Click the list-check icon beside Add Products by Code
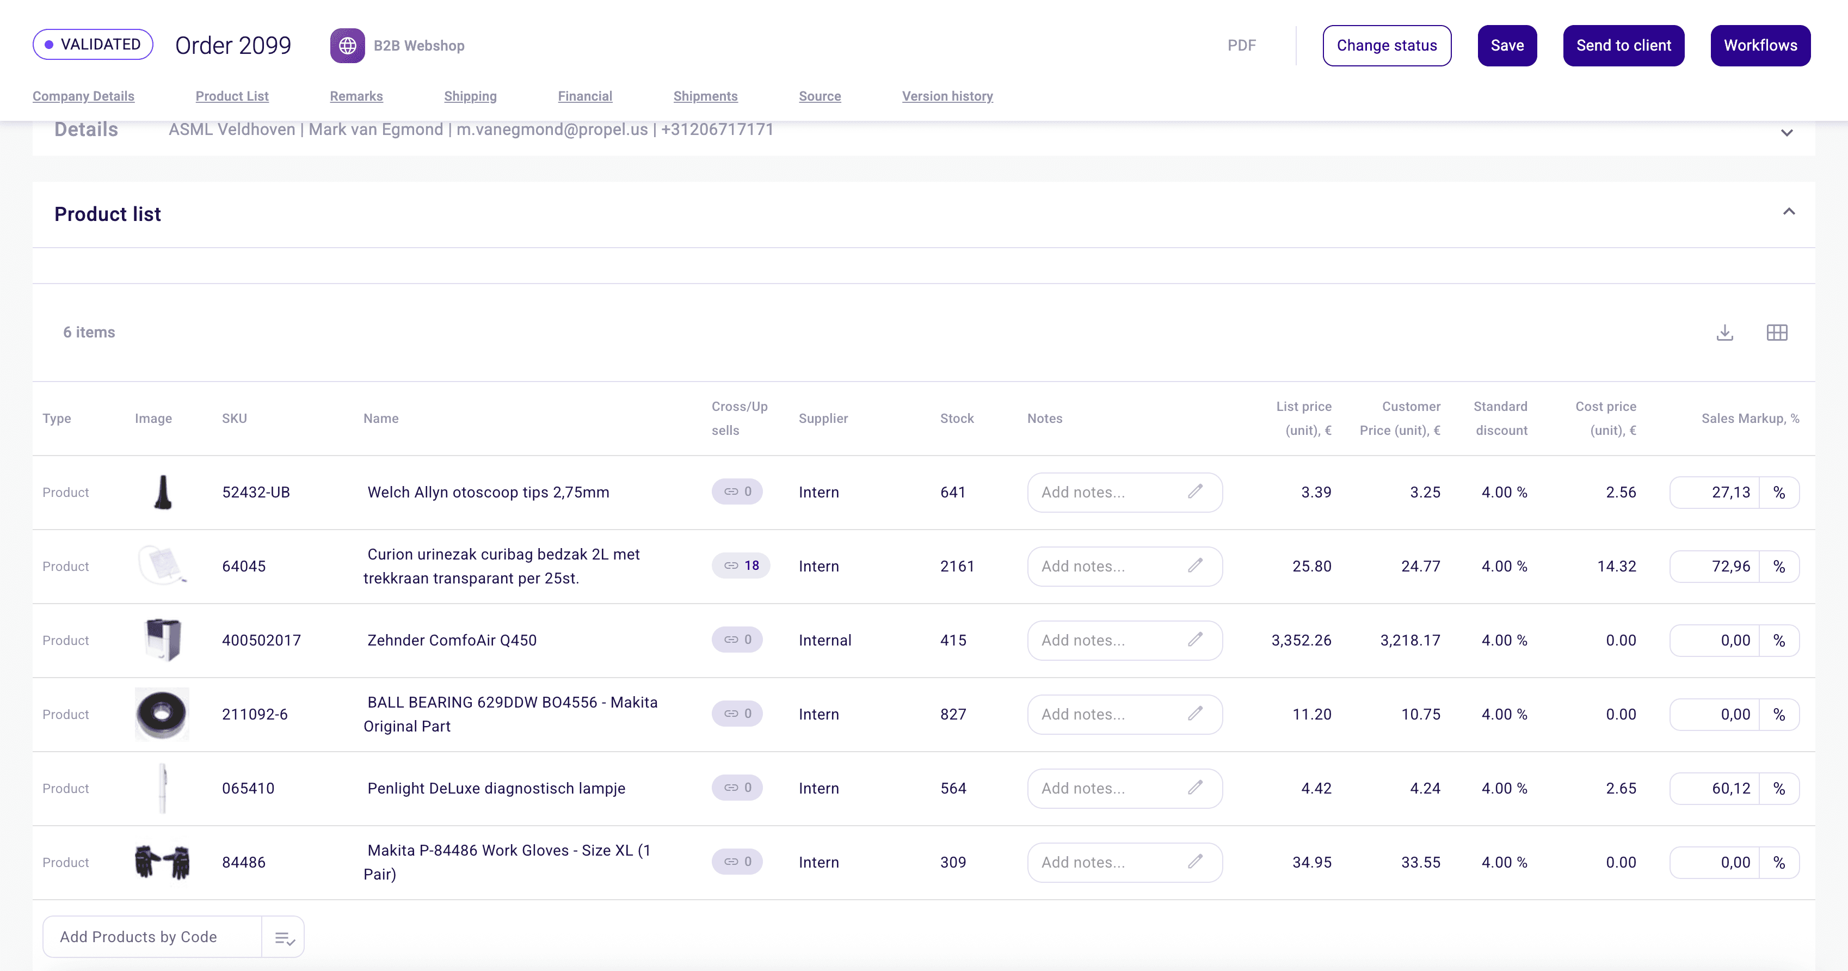The image size is (1848, 971). coord(284,937)
